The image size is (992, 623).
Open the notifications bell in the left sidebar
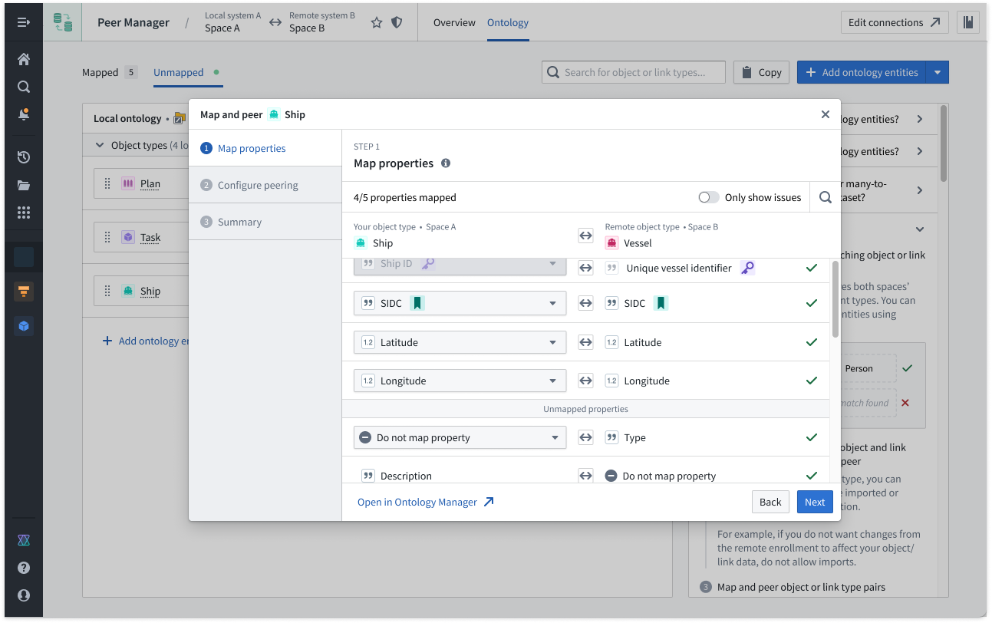(24, 114)
